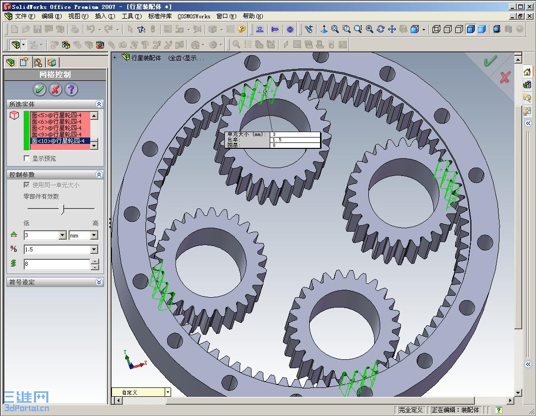Image resolution: width=536 pixels, height=416 pixels.
Task: Open mesh control help button
Action: click(x=71, y=90)
